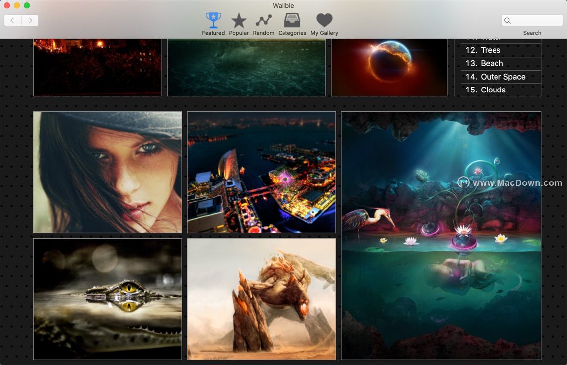The image size is (567, 365).
Task: Open the woman with hat wallpaper
Action: tap(107, 172)
